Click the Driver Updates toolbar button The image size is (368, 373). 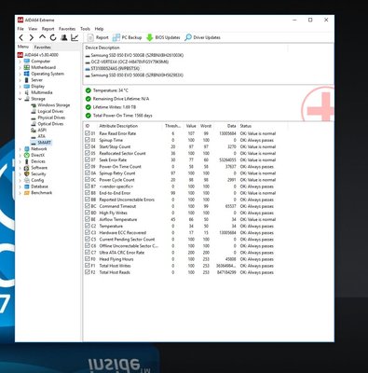202,37
